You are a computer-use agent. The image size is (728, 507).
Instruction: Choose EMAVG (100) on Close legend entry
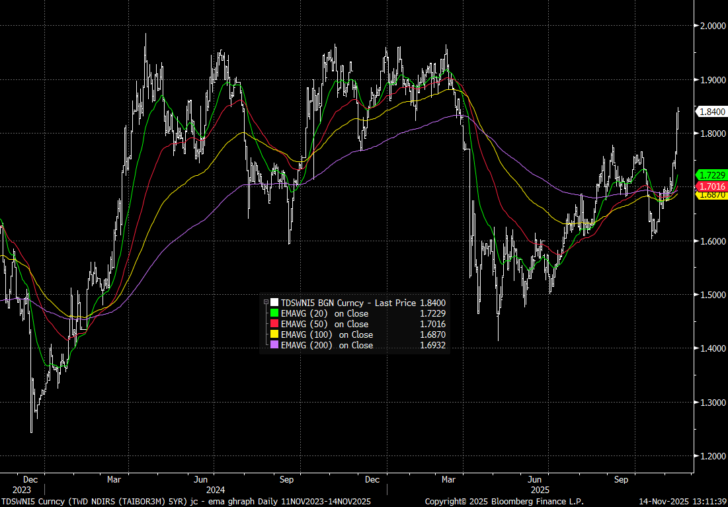pos(327,334)
